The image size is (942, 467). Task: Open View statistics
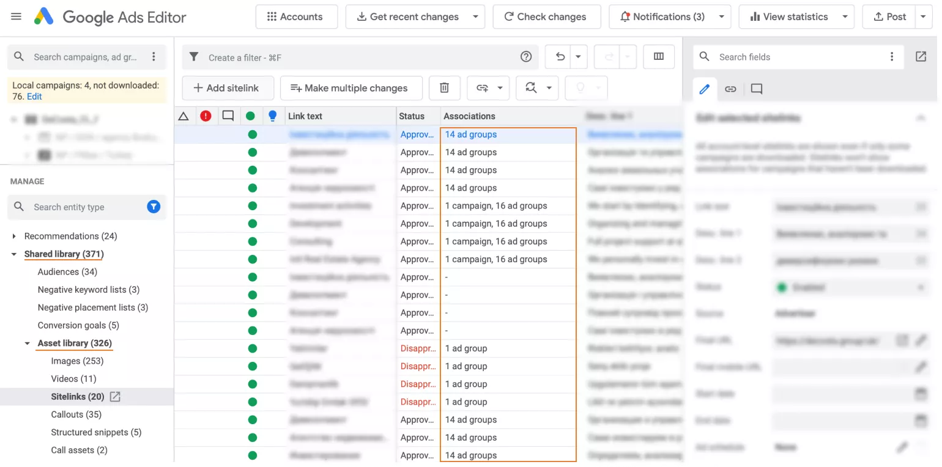[x=788, y=17]
